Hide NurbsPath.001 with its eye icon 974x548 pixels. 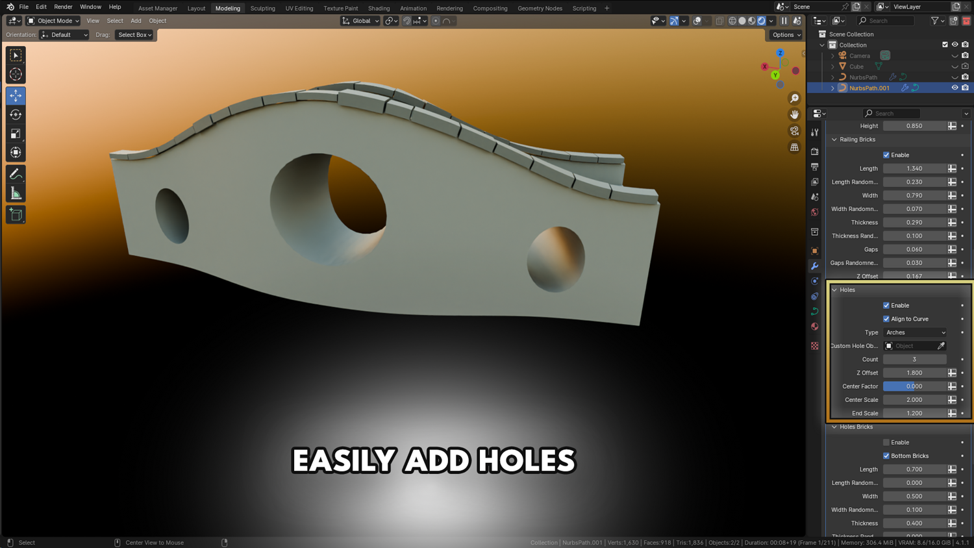point(955,88)
